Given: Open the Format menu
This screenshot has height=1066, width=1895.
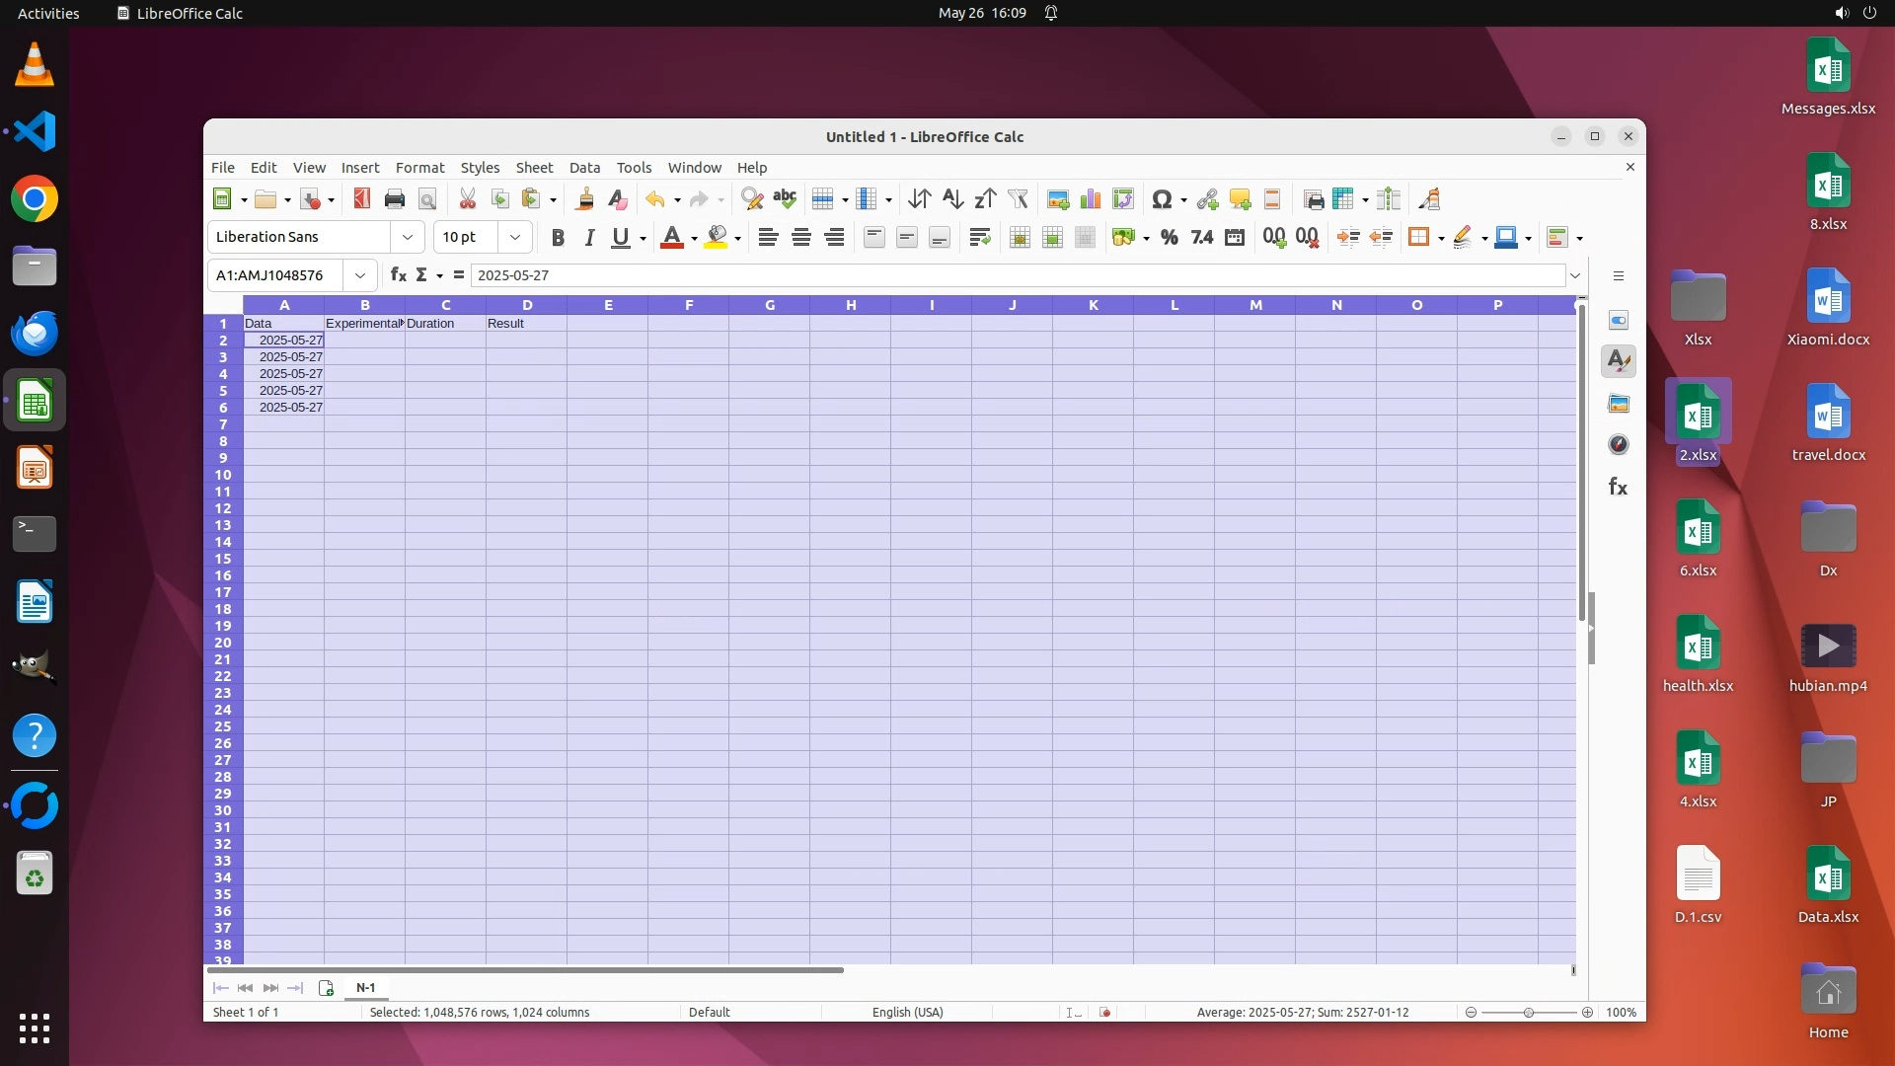Looking at the screenshot, I should [419, 168].
